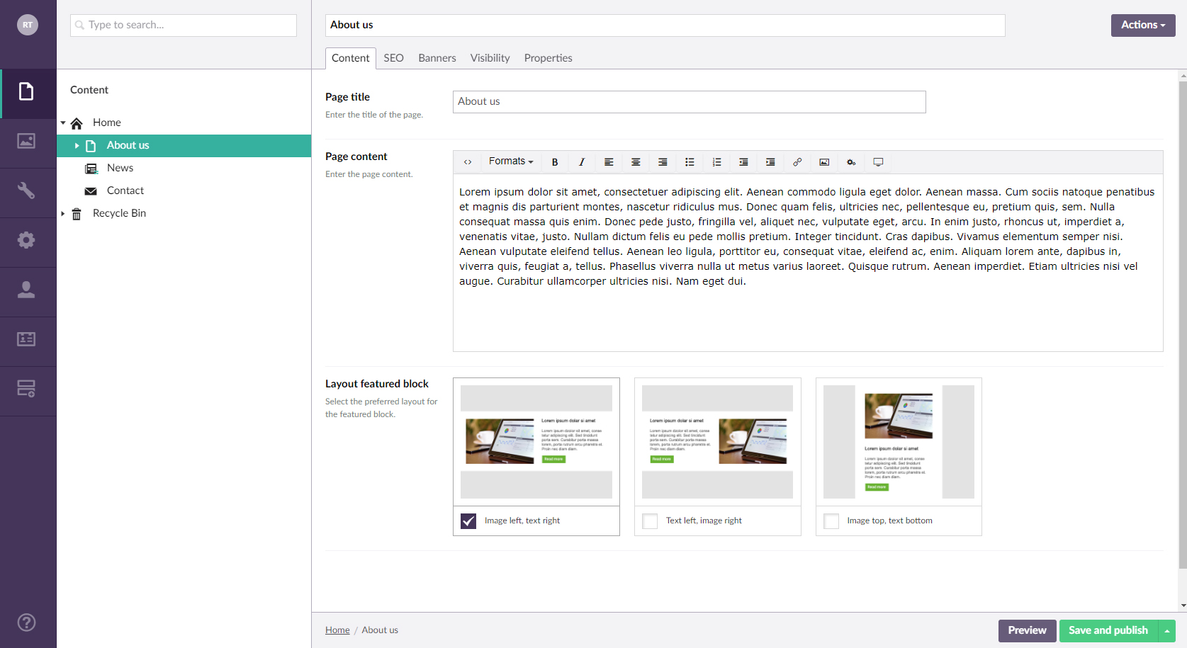1187x648 pixels.
Task: Open the Media section in sidebar
Action: [26, 141]
